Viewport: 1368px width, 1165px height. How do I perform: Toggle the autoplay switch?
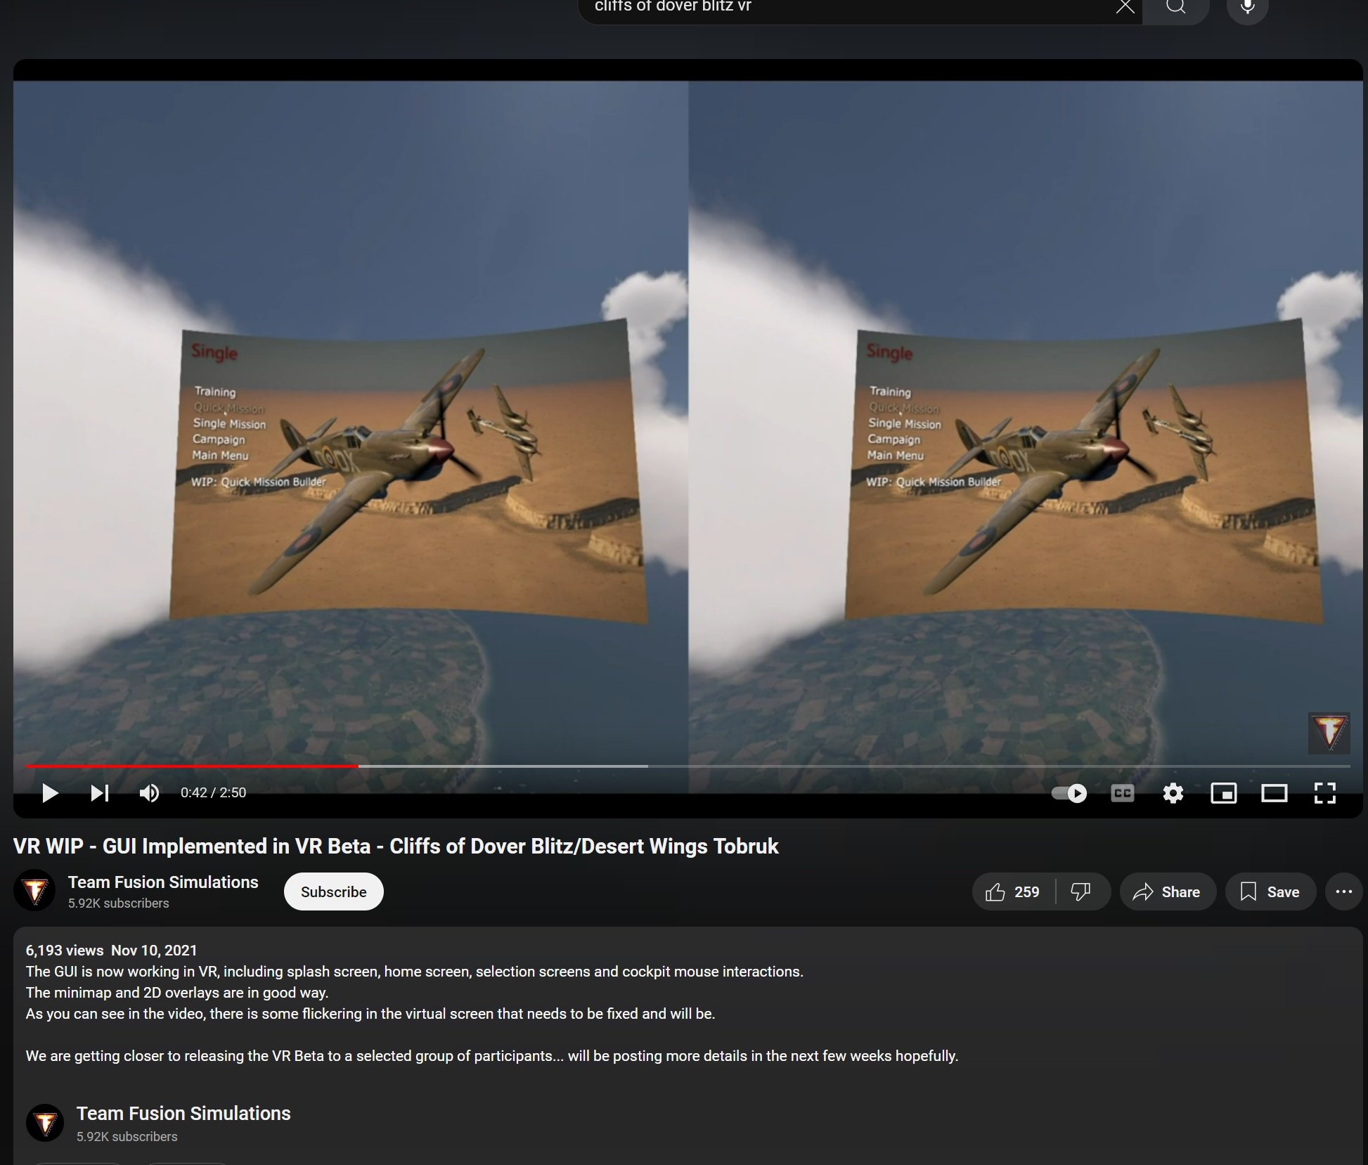coord(1069,793)
